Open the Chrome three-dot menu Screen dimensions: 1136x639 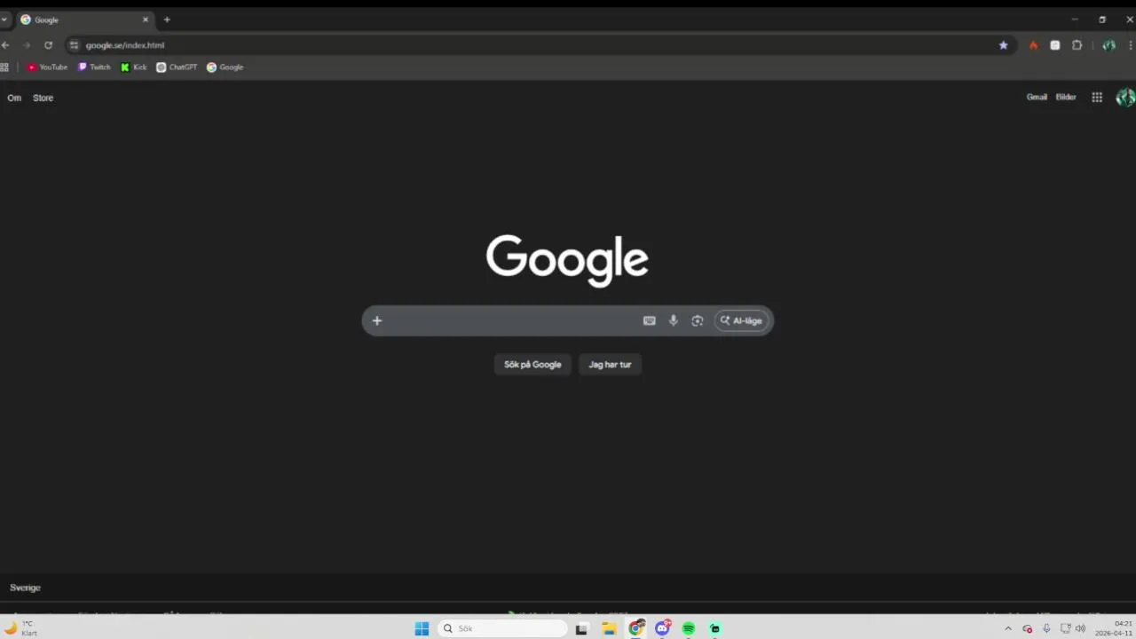[1131, 45]
